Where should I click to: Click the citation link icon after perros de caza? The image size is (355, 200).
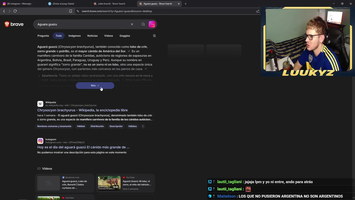(x=146, y=69)
